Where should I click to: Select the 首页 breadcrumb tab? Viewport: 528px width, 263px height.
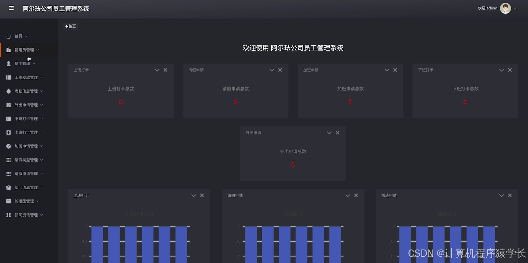(x=70, y=26)
